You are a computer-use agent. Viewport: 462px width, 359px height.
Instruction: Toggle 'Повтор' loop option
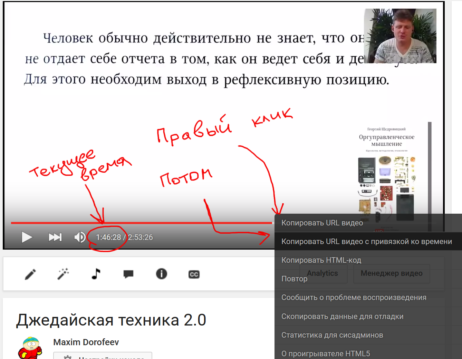coord(294,279)
